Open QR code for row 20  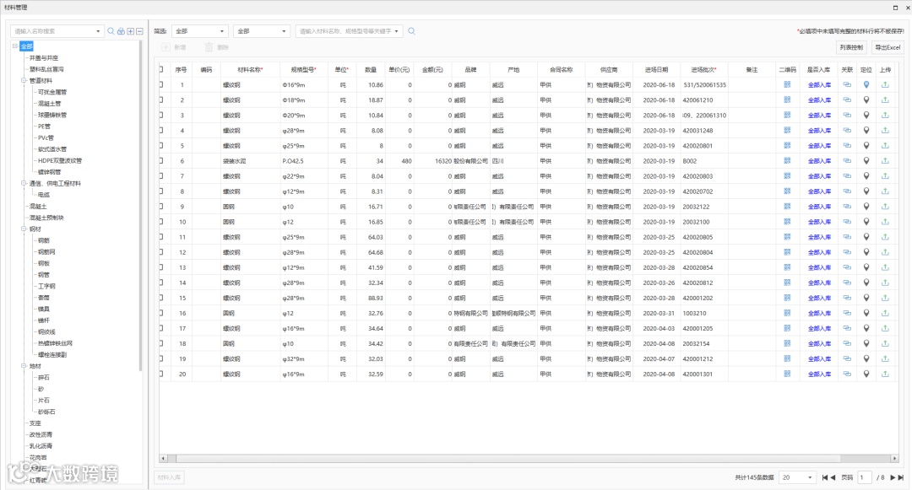click(787, 374)
